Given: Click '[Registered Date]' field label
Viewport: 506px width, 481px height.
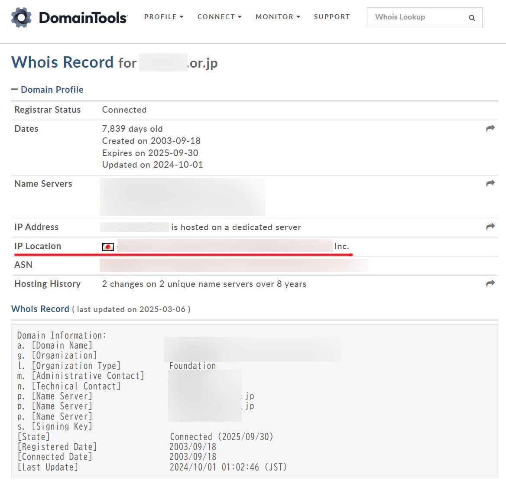Looking at the screenshot, I should [57, 447].
